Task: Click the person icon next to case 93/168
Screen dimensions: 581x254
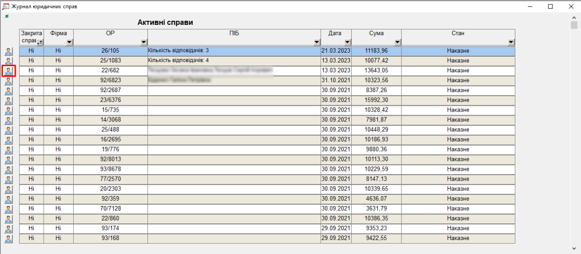Action: [9, 238]
